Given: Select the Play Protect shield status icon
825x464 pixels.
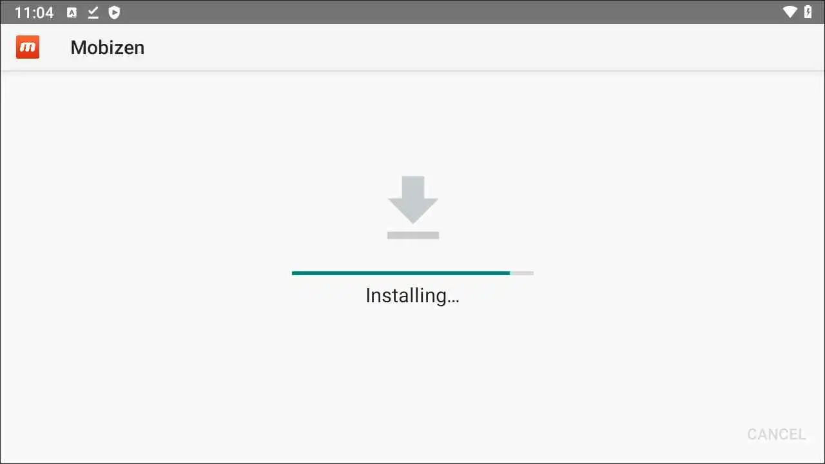Looking at the screenshot, I should click(114, 12).
